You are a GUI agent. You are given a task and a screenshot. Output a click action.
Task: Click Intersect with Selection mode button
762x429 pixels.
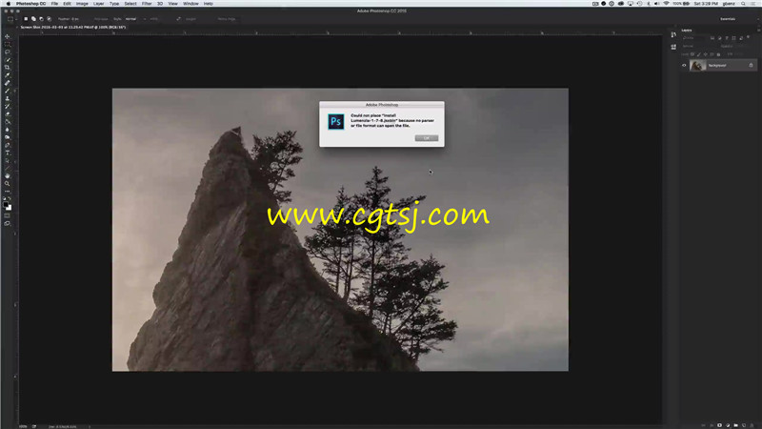pos(50,19)
